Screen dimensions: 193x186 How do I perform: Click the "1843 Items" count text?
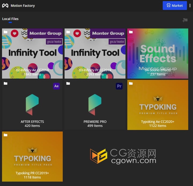click(x=32, y=74)
